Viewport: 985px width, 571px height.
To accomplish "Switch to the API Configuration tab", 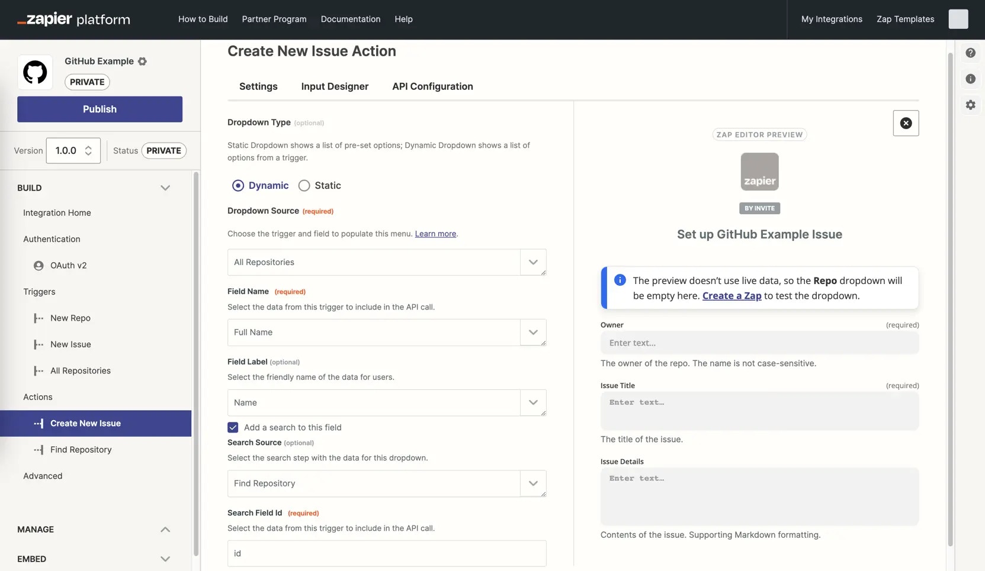I will click(x=432, y=86).
